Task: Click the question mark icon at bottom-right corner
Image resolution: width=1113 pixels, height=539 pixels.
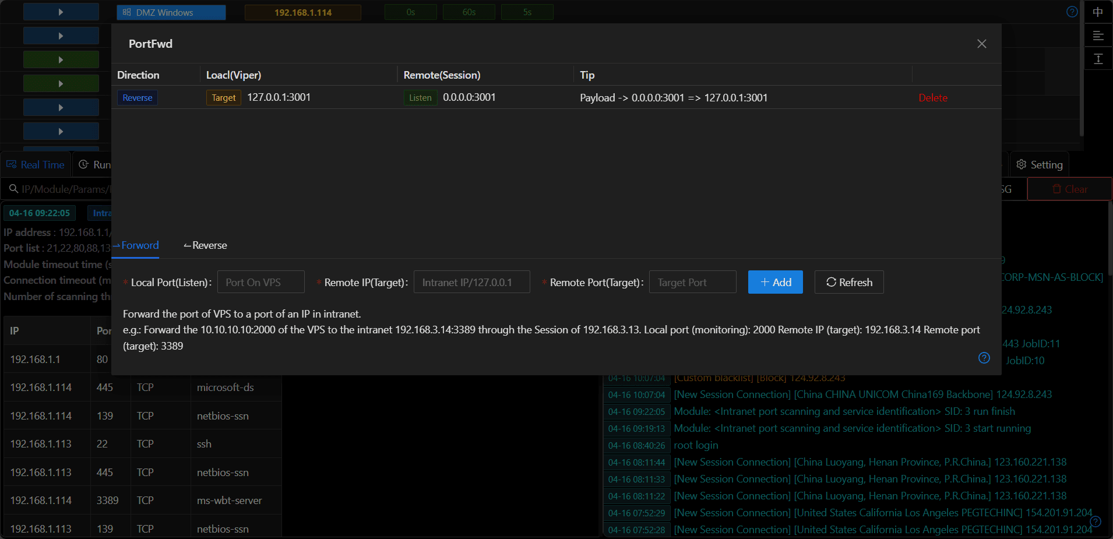Action: click(1096, 522)
